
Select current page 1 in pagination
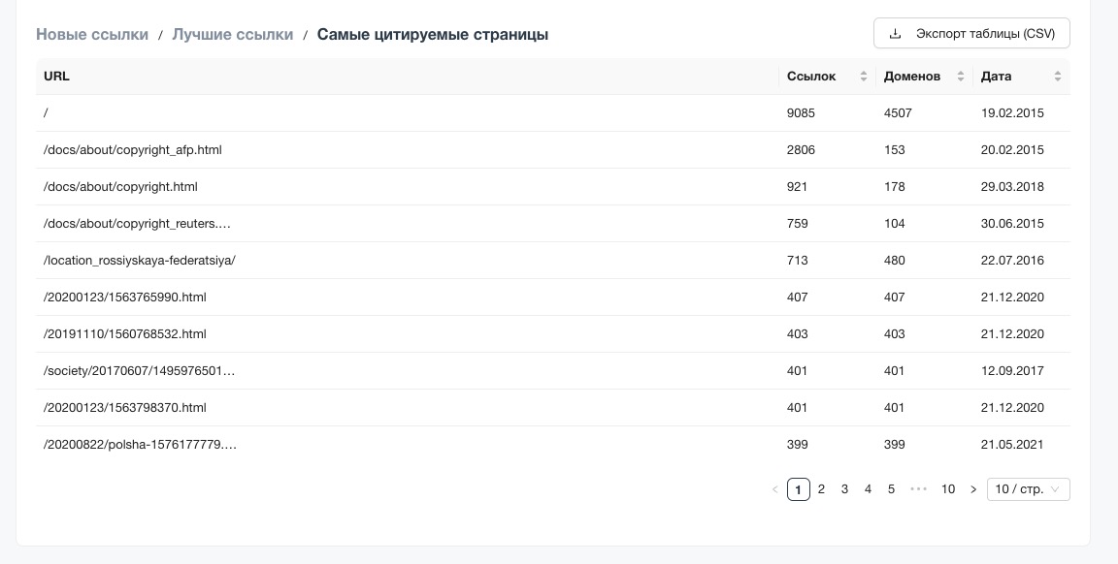coord(799,489)
